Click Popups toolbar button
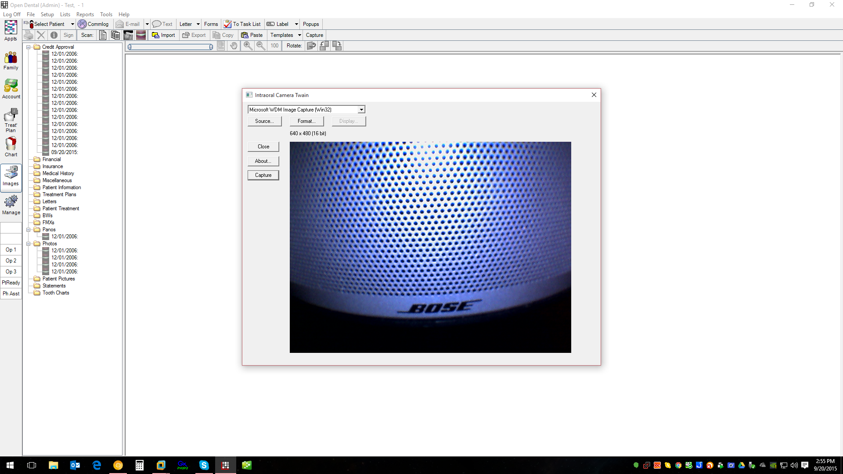This screenshot has width=843, height=474. point(311,24)
